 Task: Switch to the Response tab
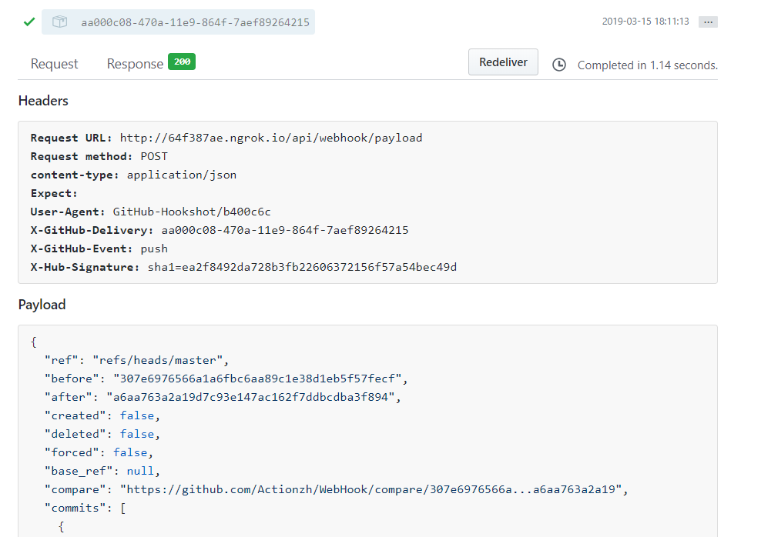click(135, 64)
